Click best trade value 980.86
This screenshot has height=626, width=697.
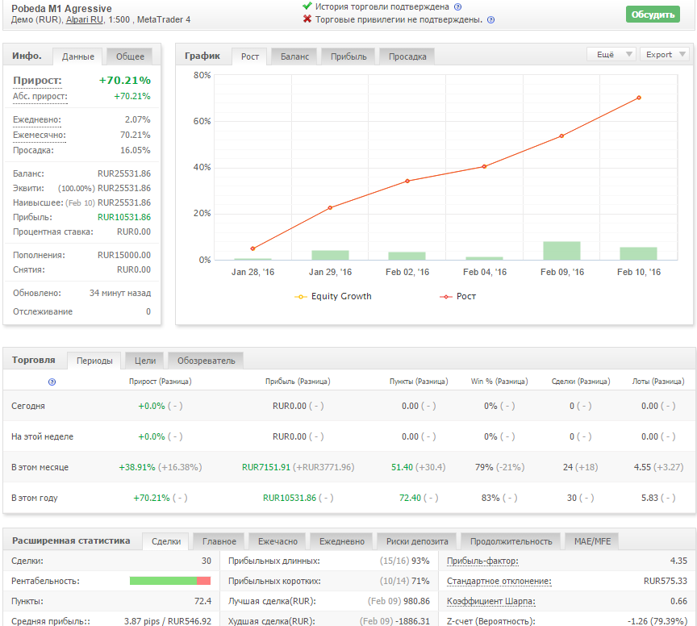coord(416,602)
